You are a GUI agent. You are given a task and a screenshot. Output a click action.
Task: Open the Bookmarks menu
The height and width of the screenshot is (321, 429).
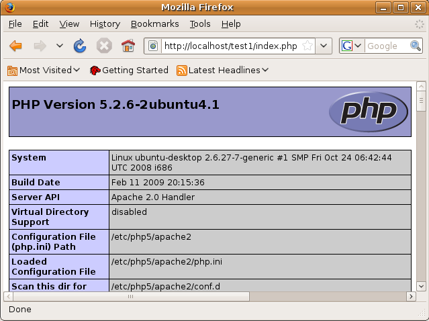pos(155,24)
